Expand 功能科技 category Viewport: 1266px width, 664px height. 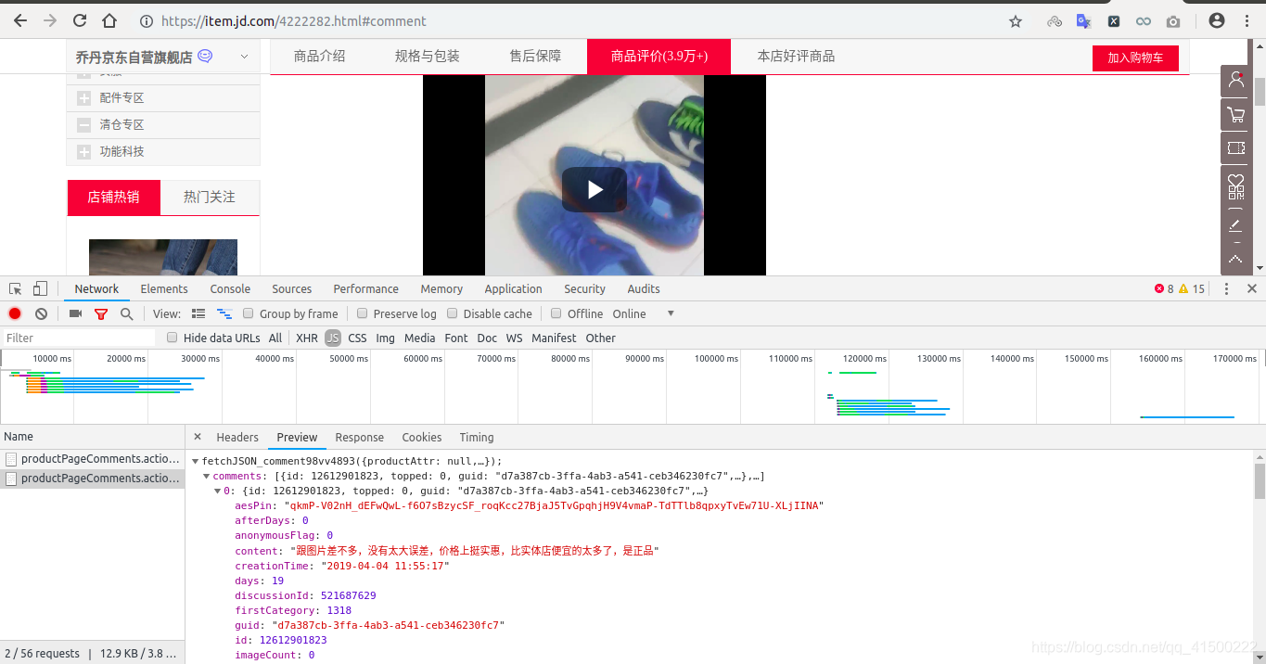click(83, 152)
